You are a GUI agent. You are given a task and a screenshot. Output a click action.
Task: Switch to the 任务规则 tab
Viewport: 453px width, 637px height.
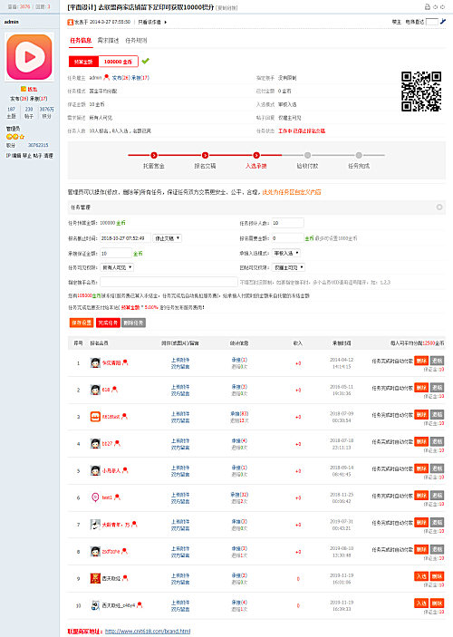click(136, 40)
